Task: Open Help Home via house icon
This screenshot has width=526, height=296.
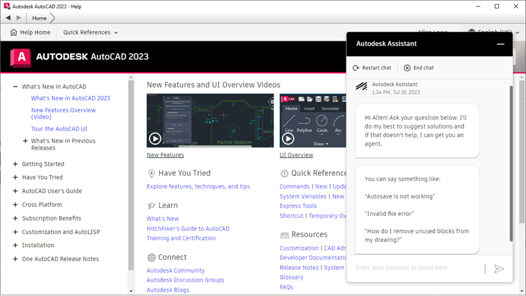Action: pos(13,32)
